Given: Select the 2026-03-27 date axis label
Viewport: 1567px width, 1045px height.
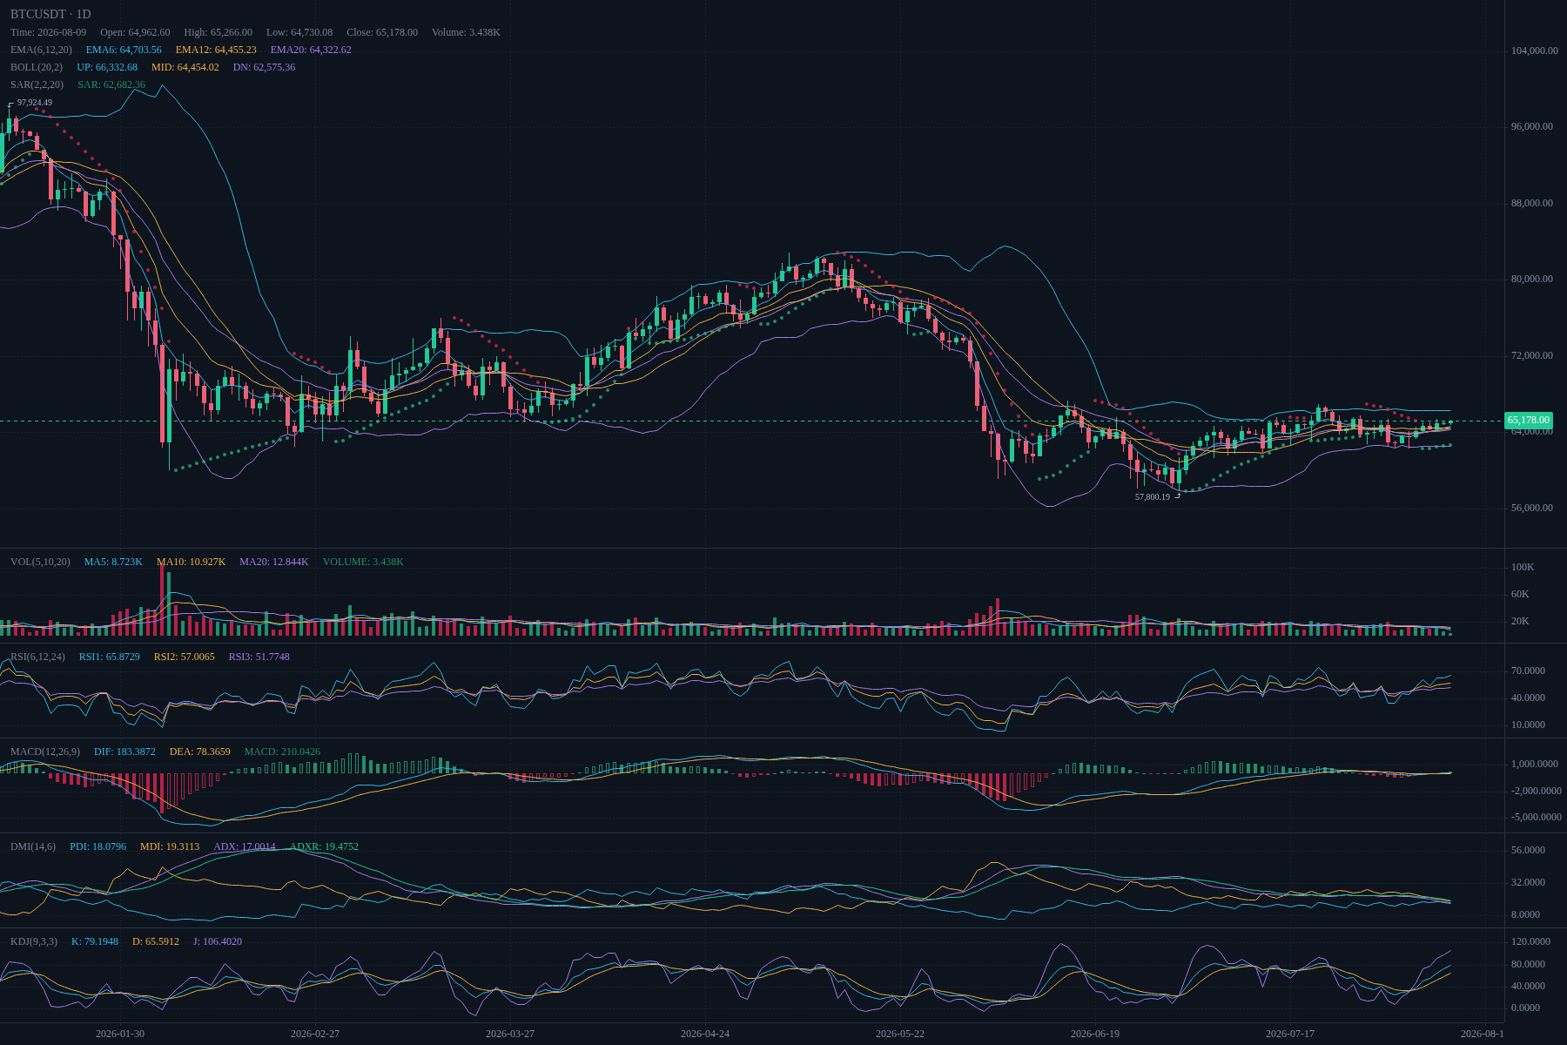Looking at the screenshot, I should 510,1034.
